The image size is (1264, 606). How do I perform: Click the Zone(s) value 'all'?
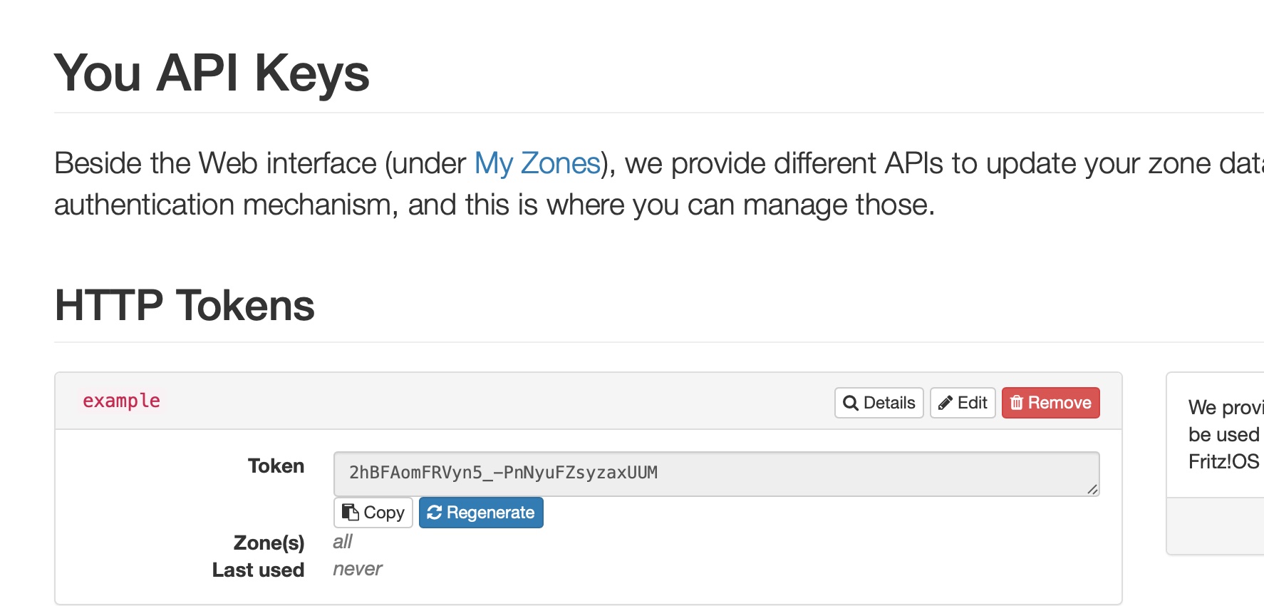point(343,542)
